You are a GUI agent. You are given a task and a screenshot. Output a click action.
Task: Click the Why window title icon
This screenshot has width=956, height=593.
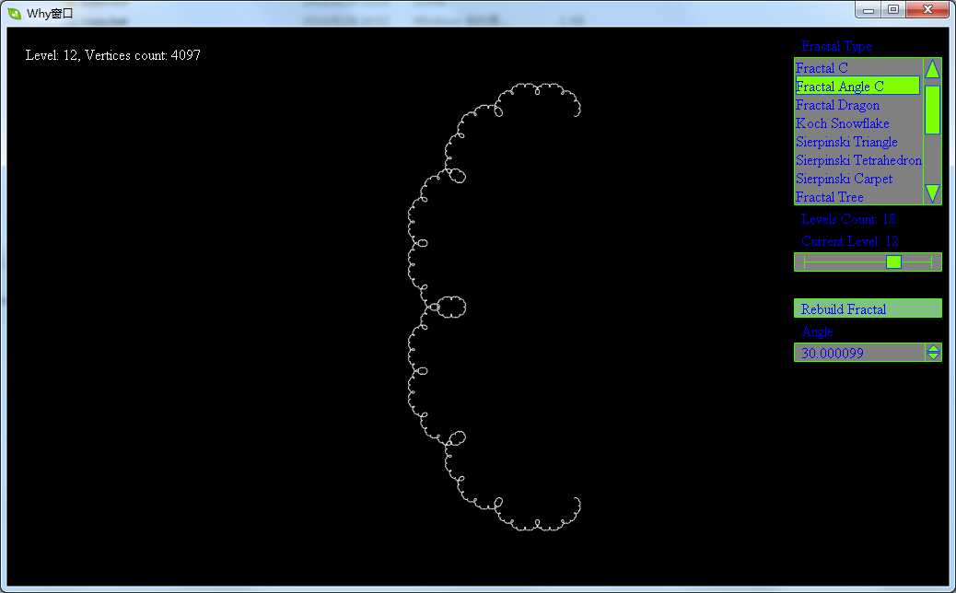[x=14, y=13]
